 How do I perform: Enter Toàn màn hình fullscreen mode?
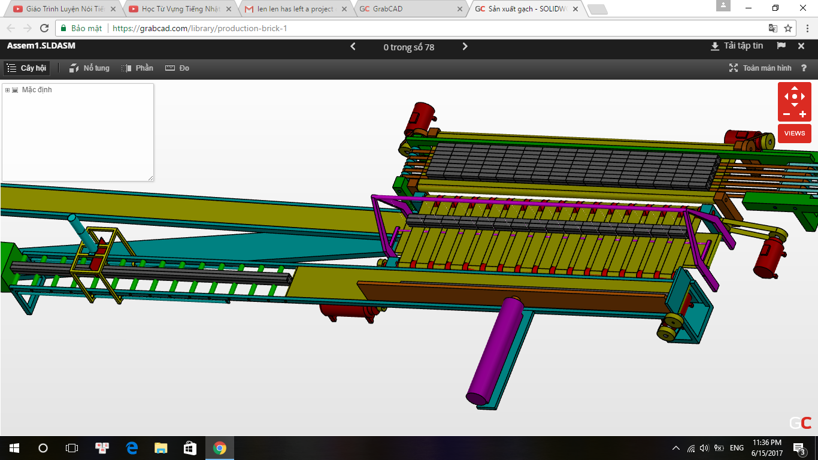760,68
